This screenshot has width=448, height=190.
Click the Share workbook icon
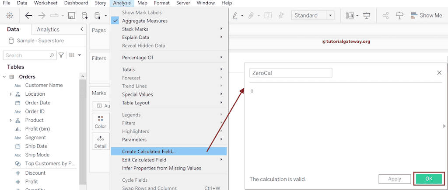coord(385,16)
